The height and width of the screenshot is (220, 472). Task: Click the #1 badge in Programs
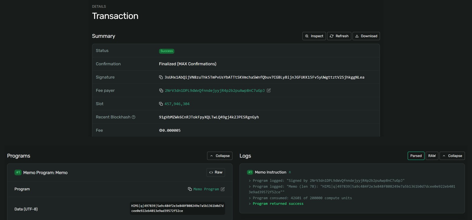pyautogui.click(x=18, y=172)
